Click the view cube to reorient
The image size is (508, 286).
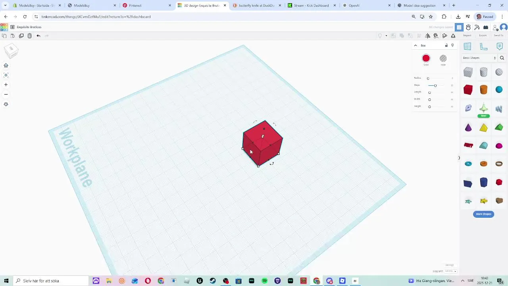click(x=11, y=50)
